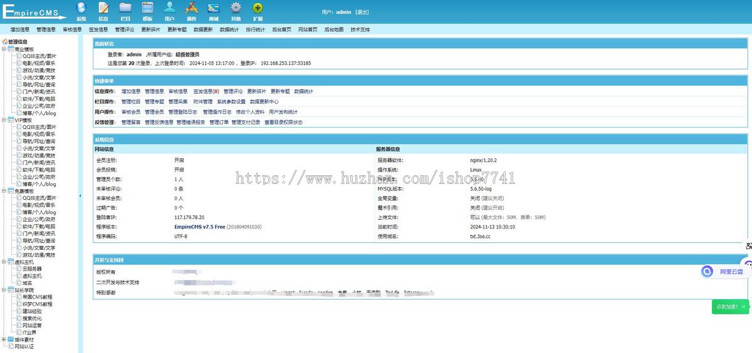
Task: Open 云服务器 in sidebar tree
Action: 32,269
